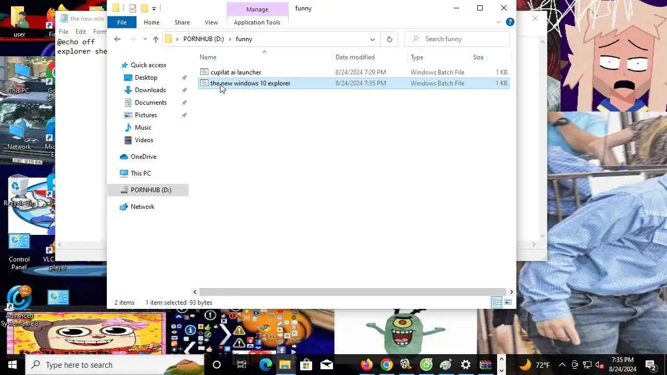667x375 pixels.
Task: Unpin Downloads using its pin icon
Action: (184, 90)
